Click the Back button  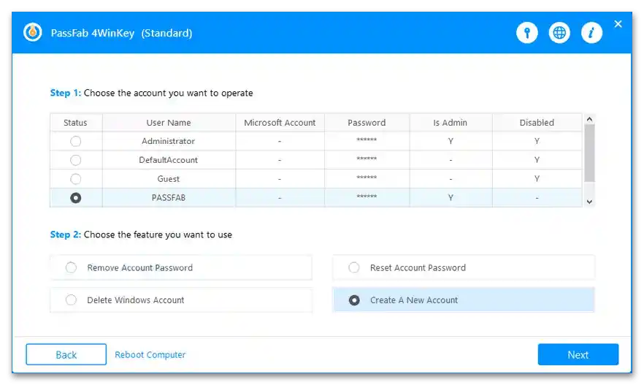coord(66,354)
